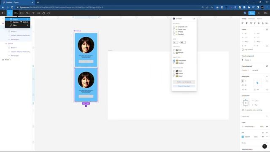The image size is (270, 152).
Task: Click the independent corners icon
Action: (267, 46)
